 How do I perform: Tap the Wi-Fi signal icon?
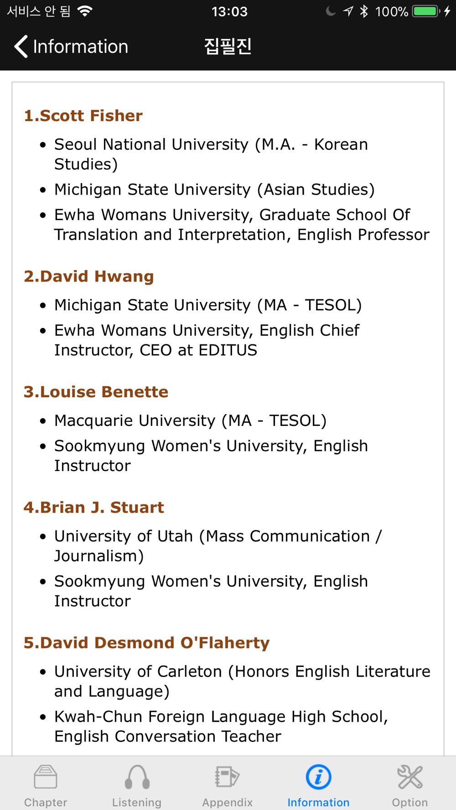tap(85, 11)
